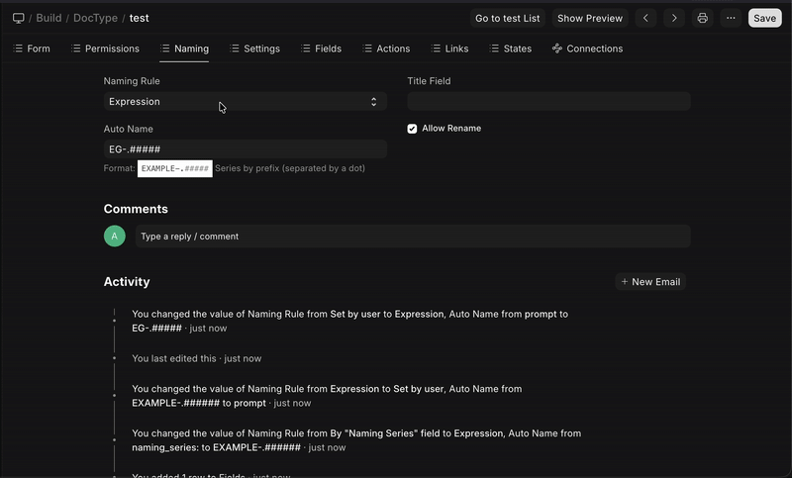The height and width of the screenshot is (478, 792).
Task: Open the three-dot more options menu
Action: [731, 18]
